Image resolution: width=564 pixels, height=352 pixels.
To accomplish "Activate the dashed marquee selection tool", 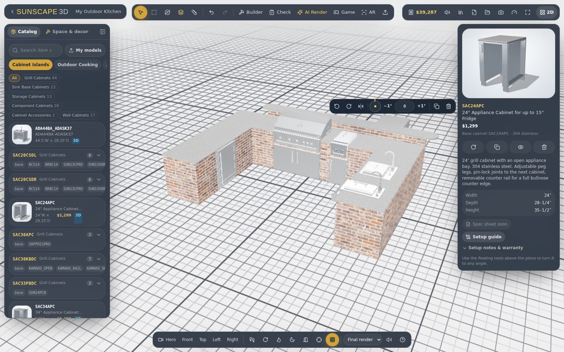I will point(154,12).
